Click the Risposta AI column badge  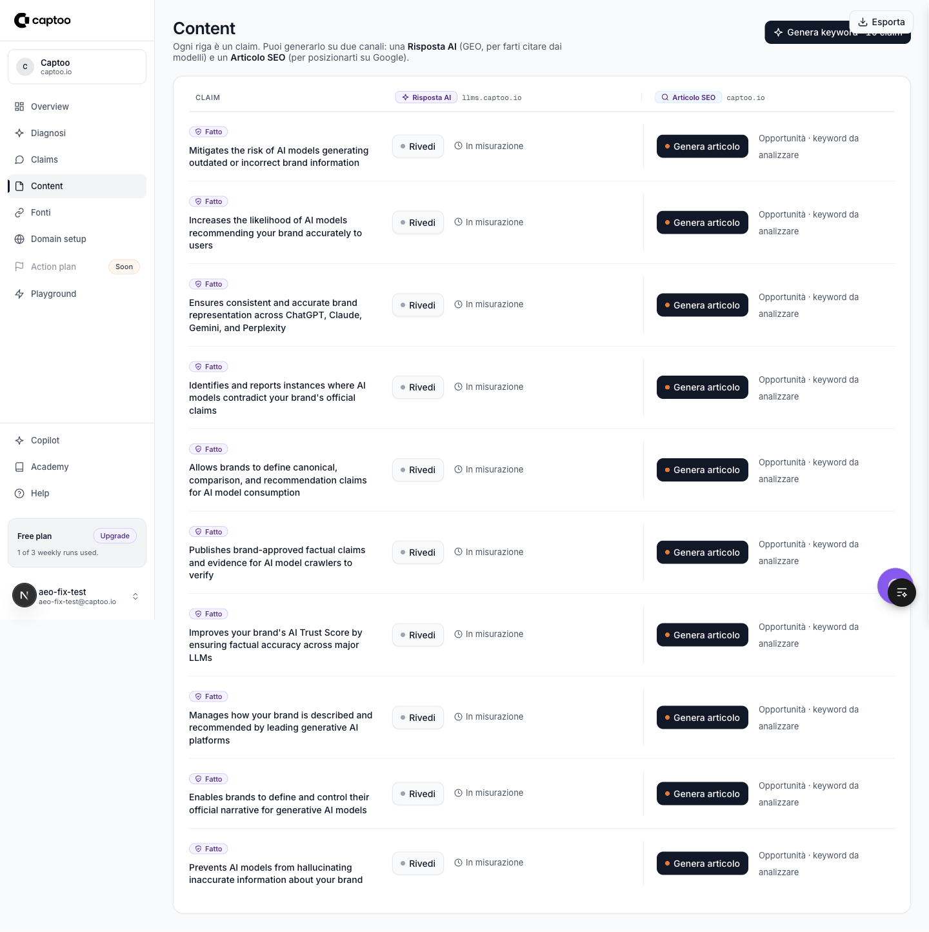[x=426, y=97]
